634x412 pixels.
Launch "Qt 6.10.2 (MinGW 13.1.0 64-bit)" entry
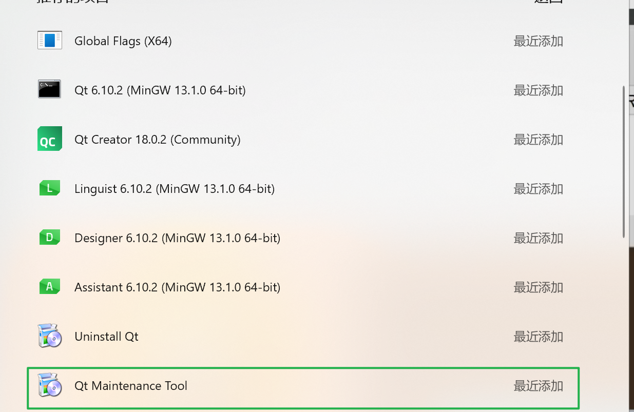click(x=160, y=90)
